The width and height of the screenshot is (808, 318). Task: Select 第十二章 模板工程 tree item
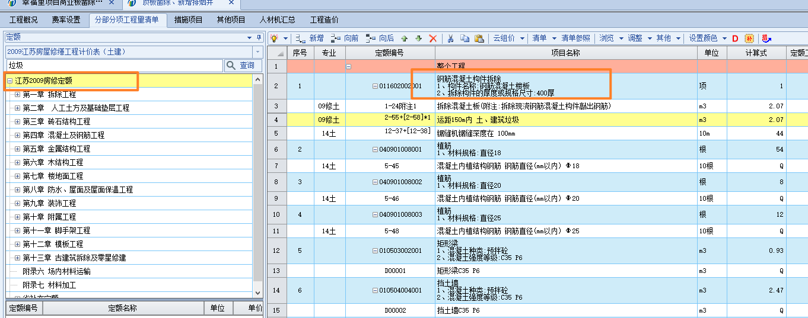click(53, 244)
